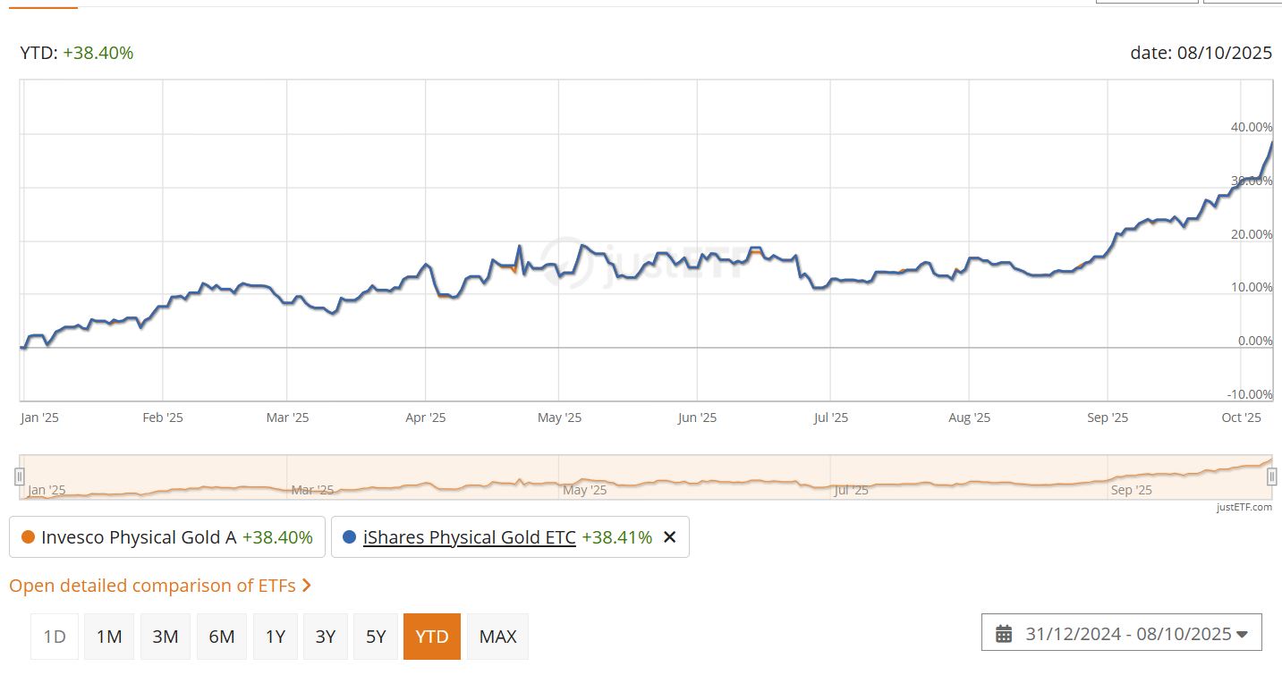Click the chevron after 'Open detailed comparison'

click(307, 586)
